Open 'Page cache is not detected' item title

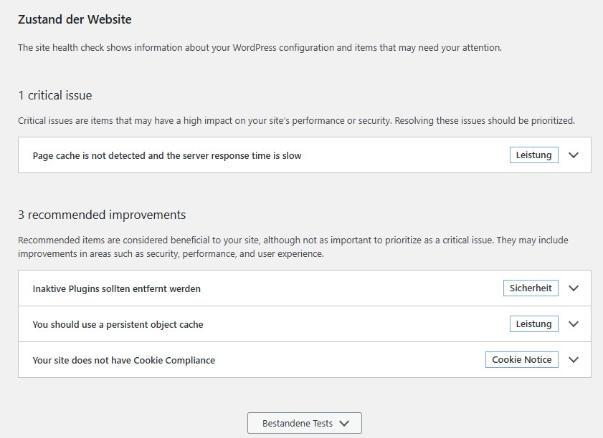[167, 155]
